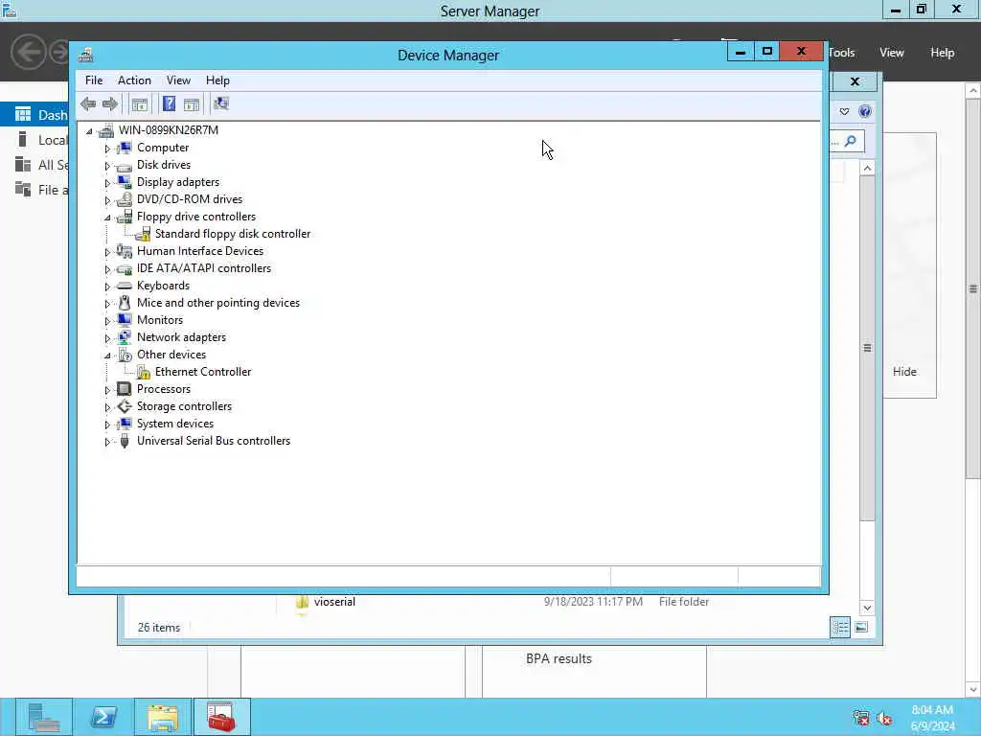Open PowerShell from the taskbar
Image resolution: width=981 pixels, height=736 pixels.
tap(103, 717)
